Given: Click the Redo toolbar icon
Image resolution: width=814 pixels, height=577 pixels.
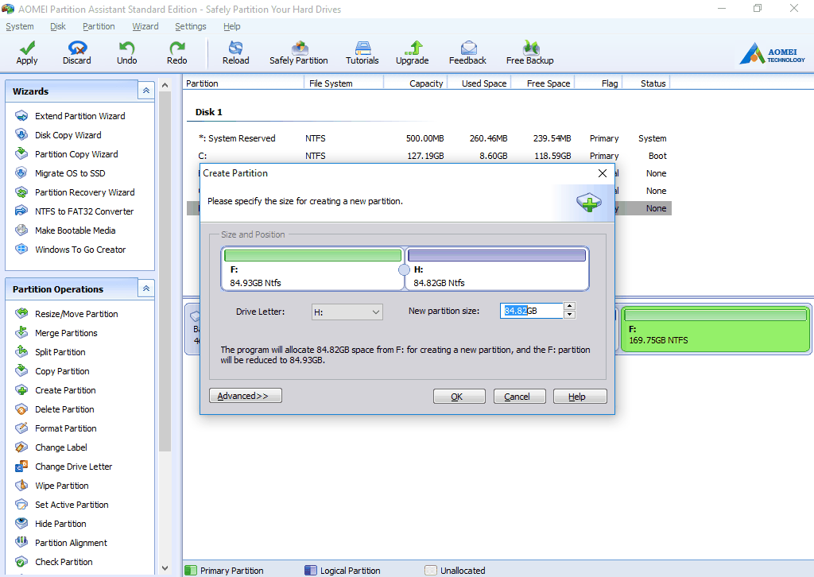Looking at the screenshot, I should pyautogui.click(x=177, y=53).
